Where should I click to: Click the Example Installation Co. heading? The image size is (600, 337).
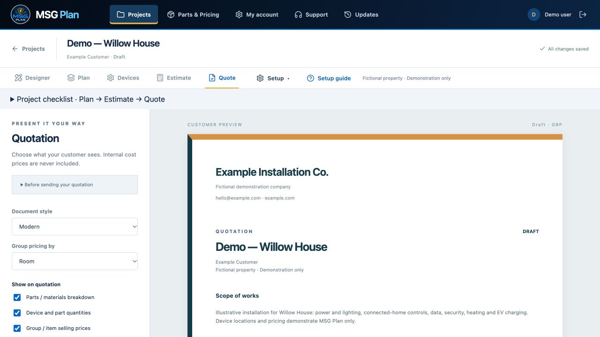[272, 172]
